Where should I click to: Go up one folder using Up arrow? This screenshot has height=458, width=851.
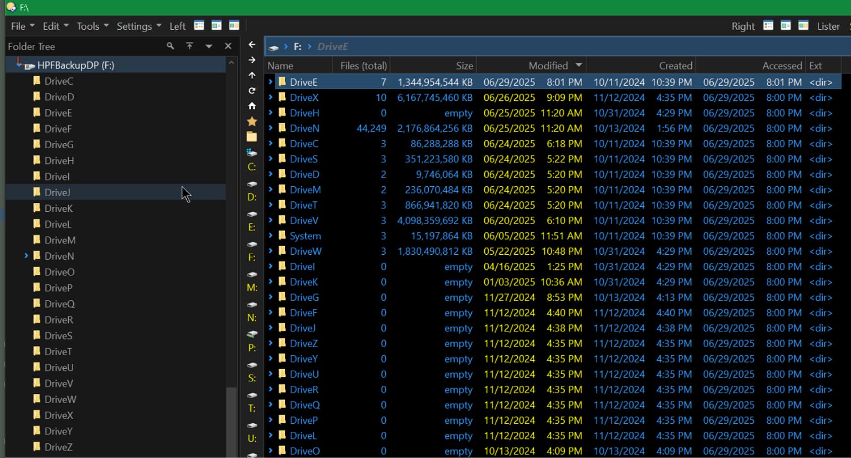pyautogui.click(x=252, y=75)
